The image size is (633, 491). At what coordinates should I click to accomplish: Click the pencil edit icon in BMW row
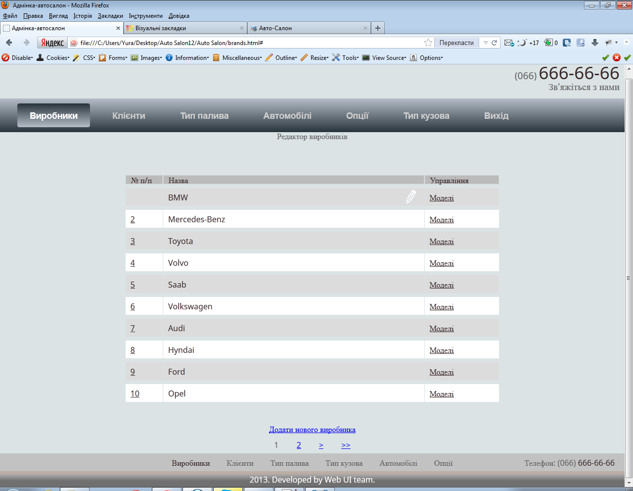tap(411, 197)
